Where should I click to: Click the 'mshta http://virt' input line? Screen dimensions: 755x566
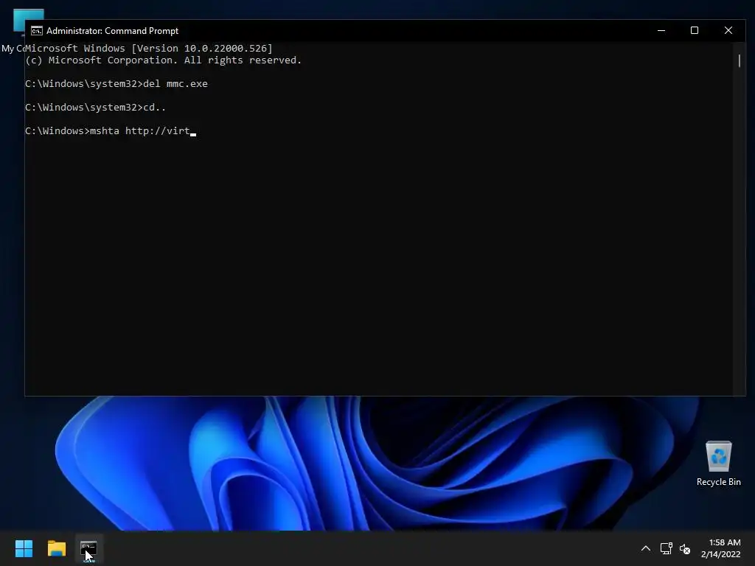[x=111, y=131]
